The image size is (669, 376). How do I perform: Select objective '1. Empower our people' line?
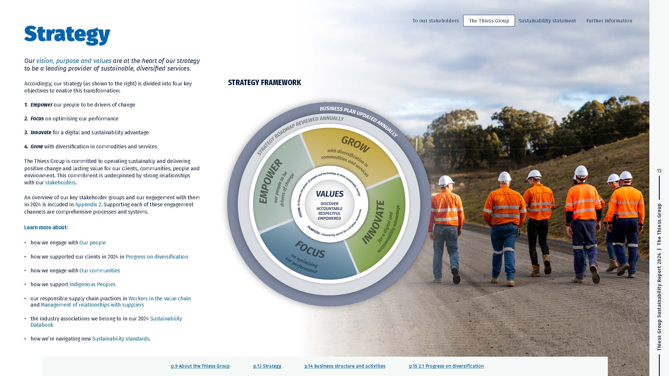tap(80, 105)
